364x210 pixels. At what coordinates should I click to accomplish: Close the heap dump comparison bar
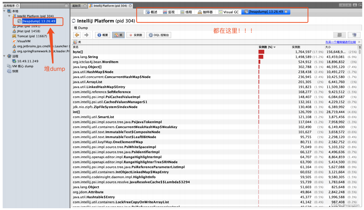click(x=359, y=42)
